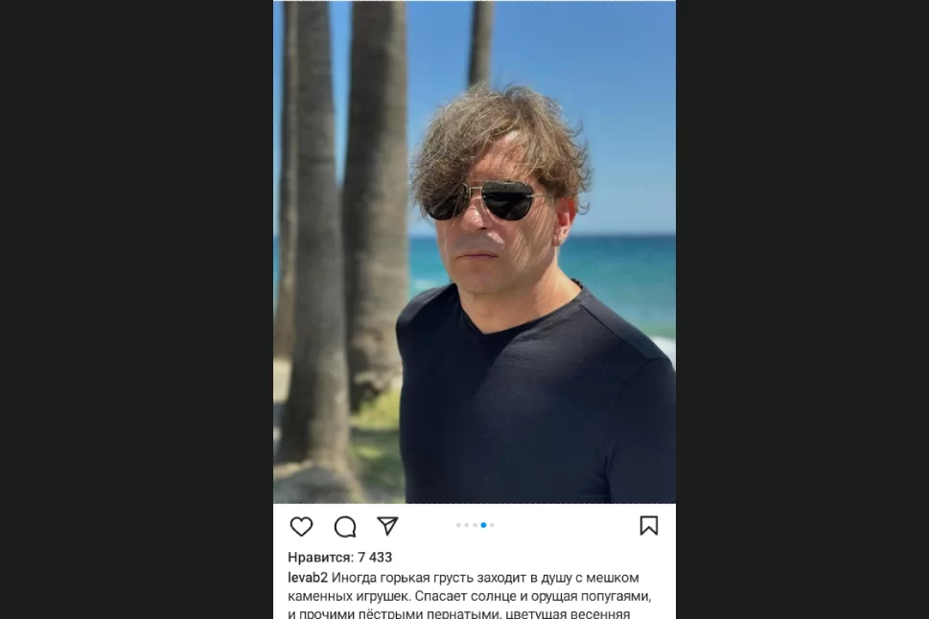Save the post with the bookmark icon

[649, 526]
